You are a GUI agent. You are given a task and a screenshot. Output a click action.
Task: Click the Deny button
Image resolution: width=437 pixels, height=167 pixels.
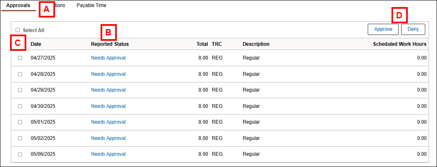413,29
